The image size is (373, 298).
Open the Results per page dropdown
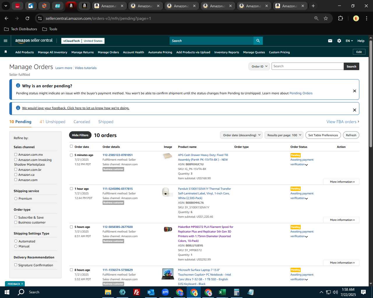point(284,135)
